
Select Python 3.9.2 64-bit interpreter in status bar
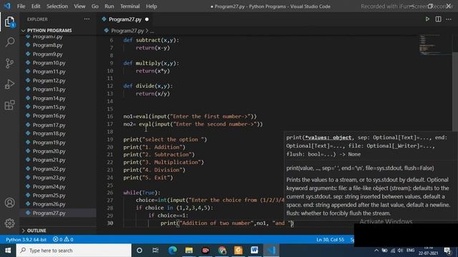coord(26,240)
